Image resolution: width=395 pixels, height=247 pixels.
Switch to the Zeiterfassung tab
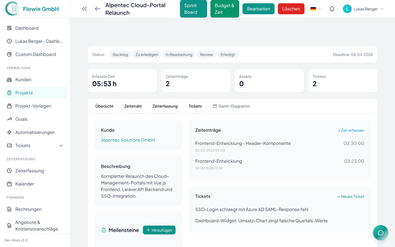165,106
